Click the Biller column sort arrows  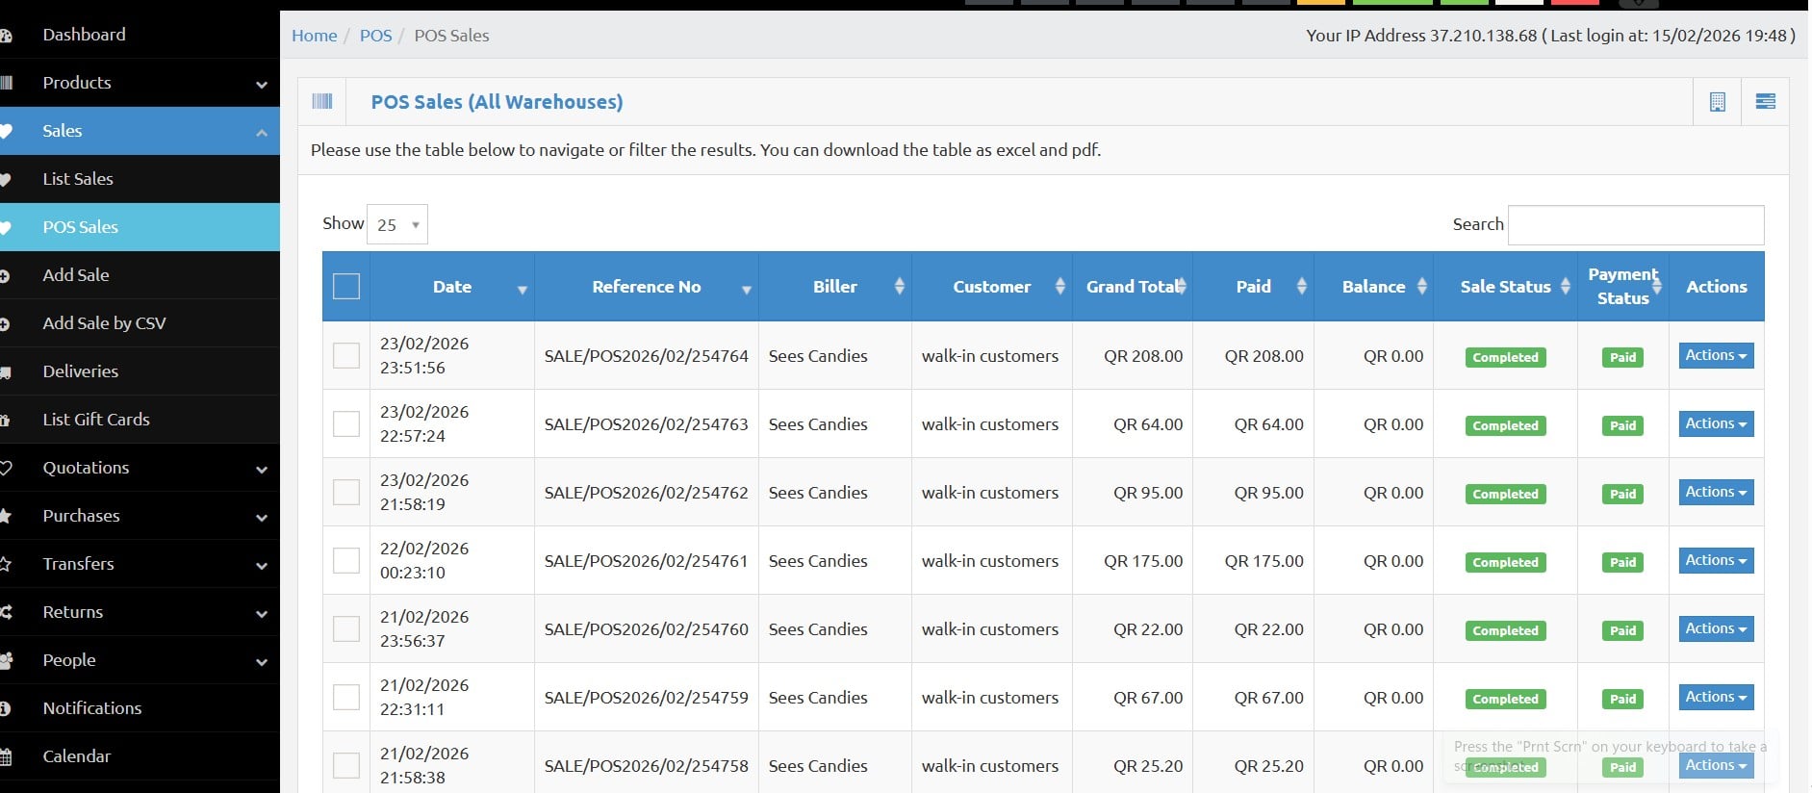(899, 286)
